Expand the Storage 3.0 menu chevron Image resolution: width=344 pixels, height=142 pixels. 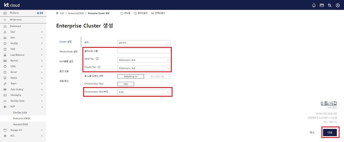click(x=42, y=130)
